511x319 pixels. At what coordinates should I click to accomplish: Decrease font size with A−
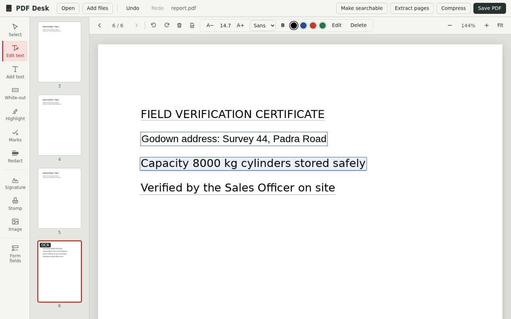(210, 26)
